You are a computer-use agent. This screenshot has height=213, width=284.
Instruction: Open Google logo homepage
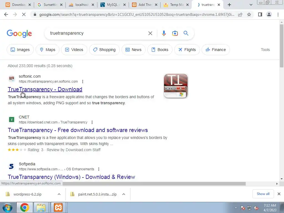(19, 34)
